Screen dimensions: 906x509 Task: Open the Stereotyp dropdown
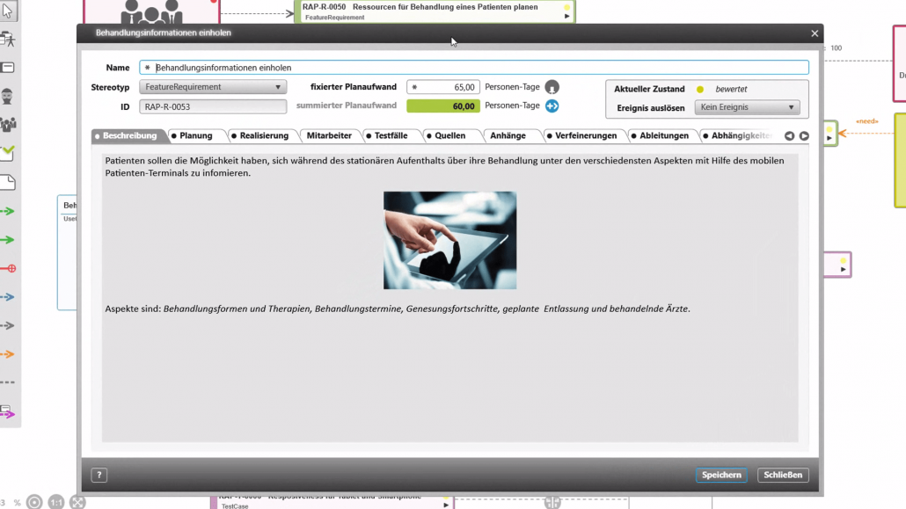(213, 87)
